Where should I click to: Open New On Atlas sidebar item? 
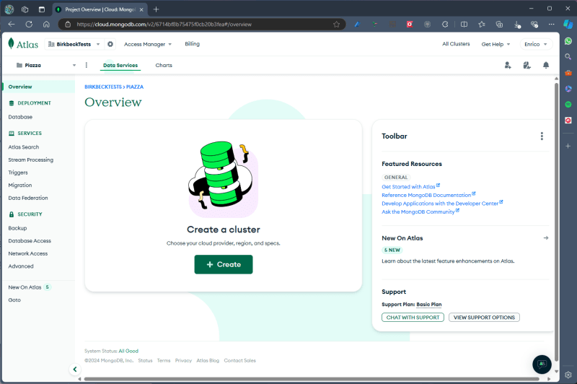30,287
